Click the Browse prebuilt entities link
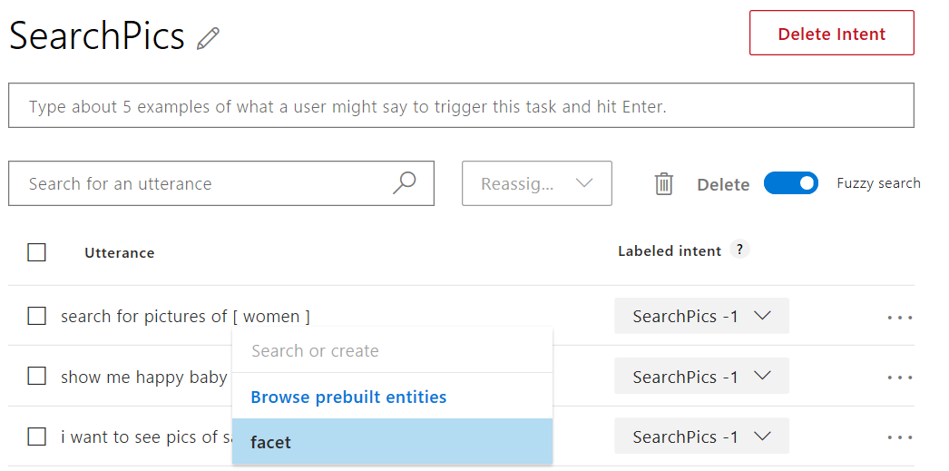Viewport: 949px width, 471px height. point(348,397)
